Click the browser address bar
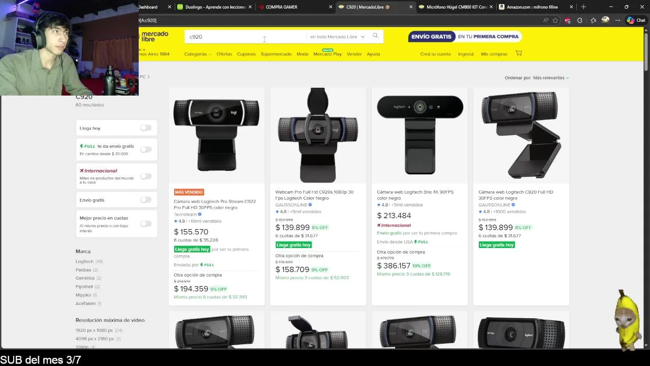 coord(338,20)
